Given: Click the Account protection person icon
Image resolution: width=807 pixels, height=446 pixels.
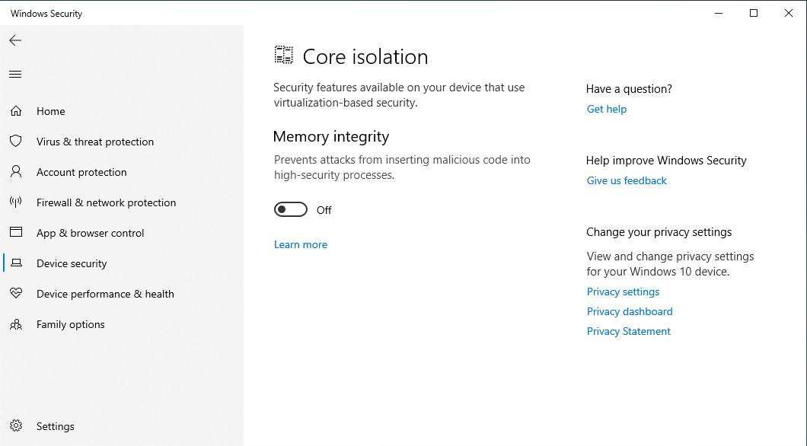Looking at the screenshot, I should coord(16,172).
